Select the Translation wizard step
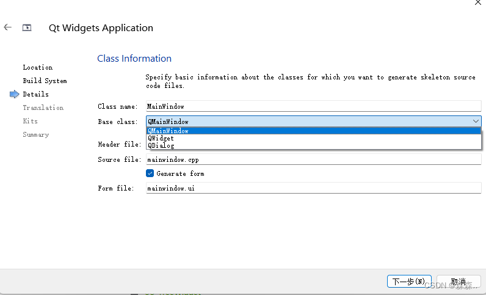Screen dimensions: 486x295 tap(43, 107)
